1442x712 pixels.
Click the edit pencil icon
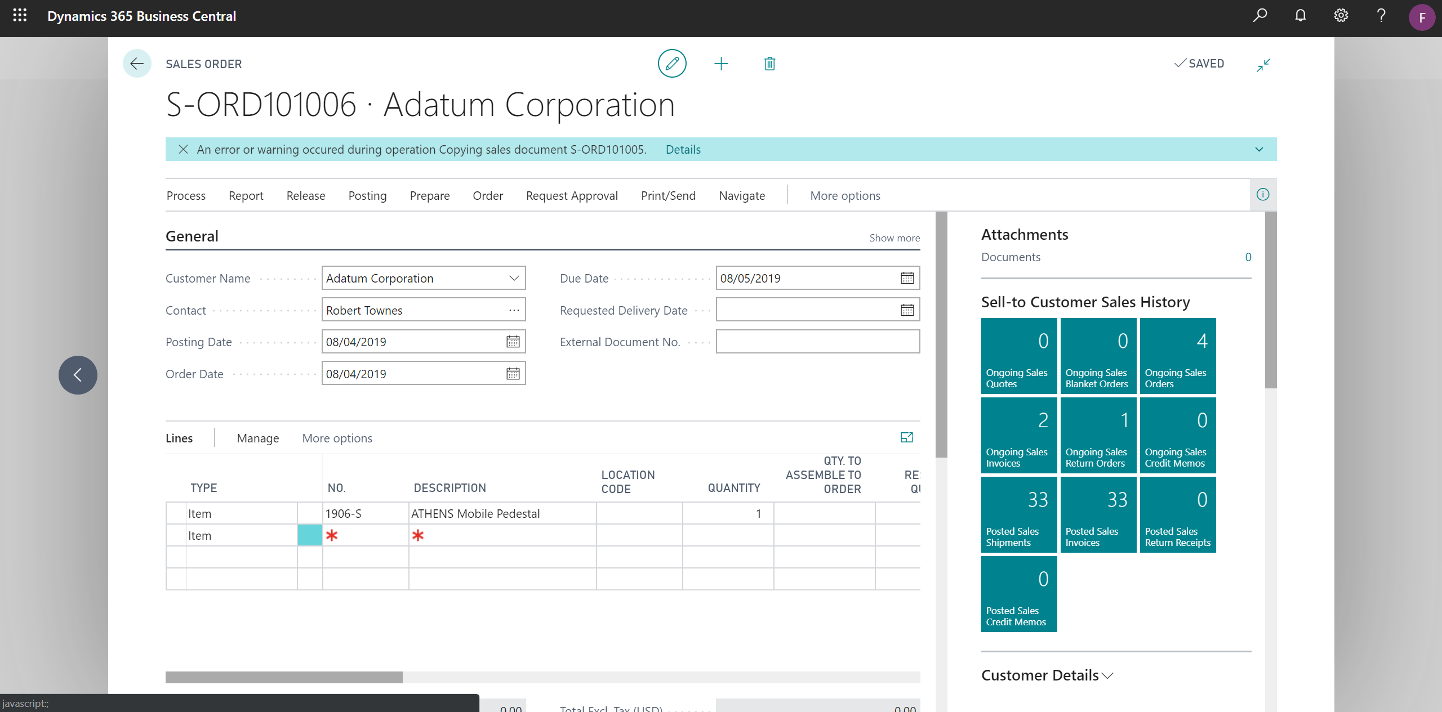coord(672,64)
